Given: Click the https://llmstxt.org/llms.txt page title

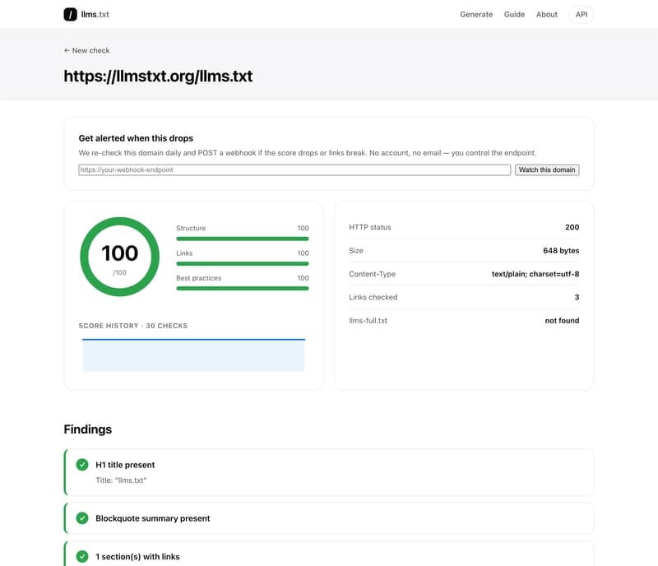Looking at the screenshot, I should (158, 76).
